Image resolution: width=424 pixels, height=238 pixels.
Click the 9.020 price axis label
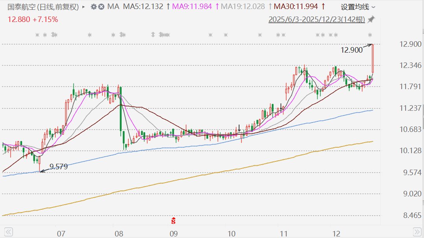click(412, 194)
